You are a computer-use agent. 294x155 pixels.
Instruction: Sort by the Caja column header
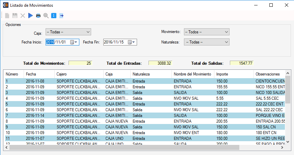[117, 74]
